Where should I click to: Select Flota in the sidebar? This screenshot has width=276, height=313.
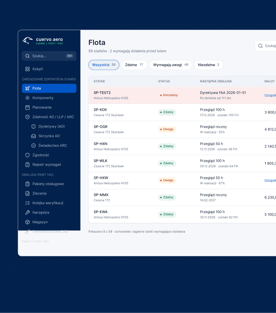click(49, 88)
